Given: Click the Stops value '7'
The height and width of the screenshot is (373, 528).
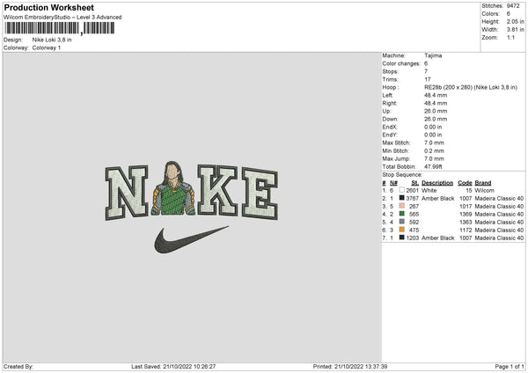Looking at the screenshot, I should (x=426, y=71).
